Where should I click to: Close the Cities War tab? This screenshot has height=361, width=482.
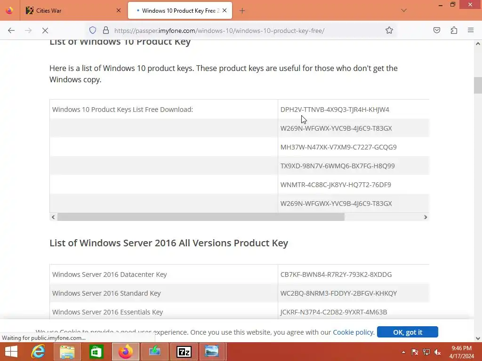(119, 10)
